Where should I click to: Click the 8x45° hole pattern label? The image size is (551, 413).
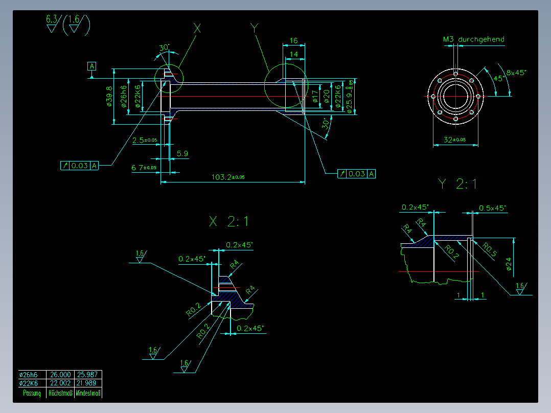[x=516, y=73]
